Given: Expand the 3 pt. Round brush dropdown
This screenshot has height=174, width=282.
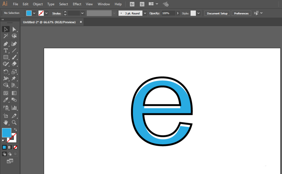Looking at the screenshot, I should pos(145,13).
